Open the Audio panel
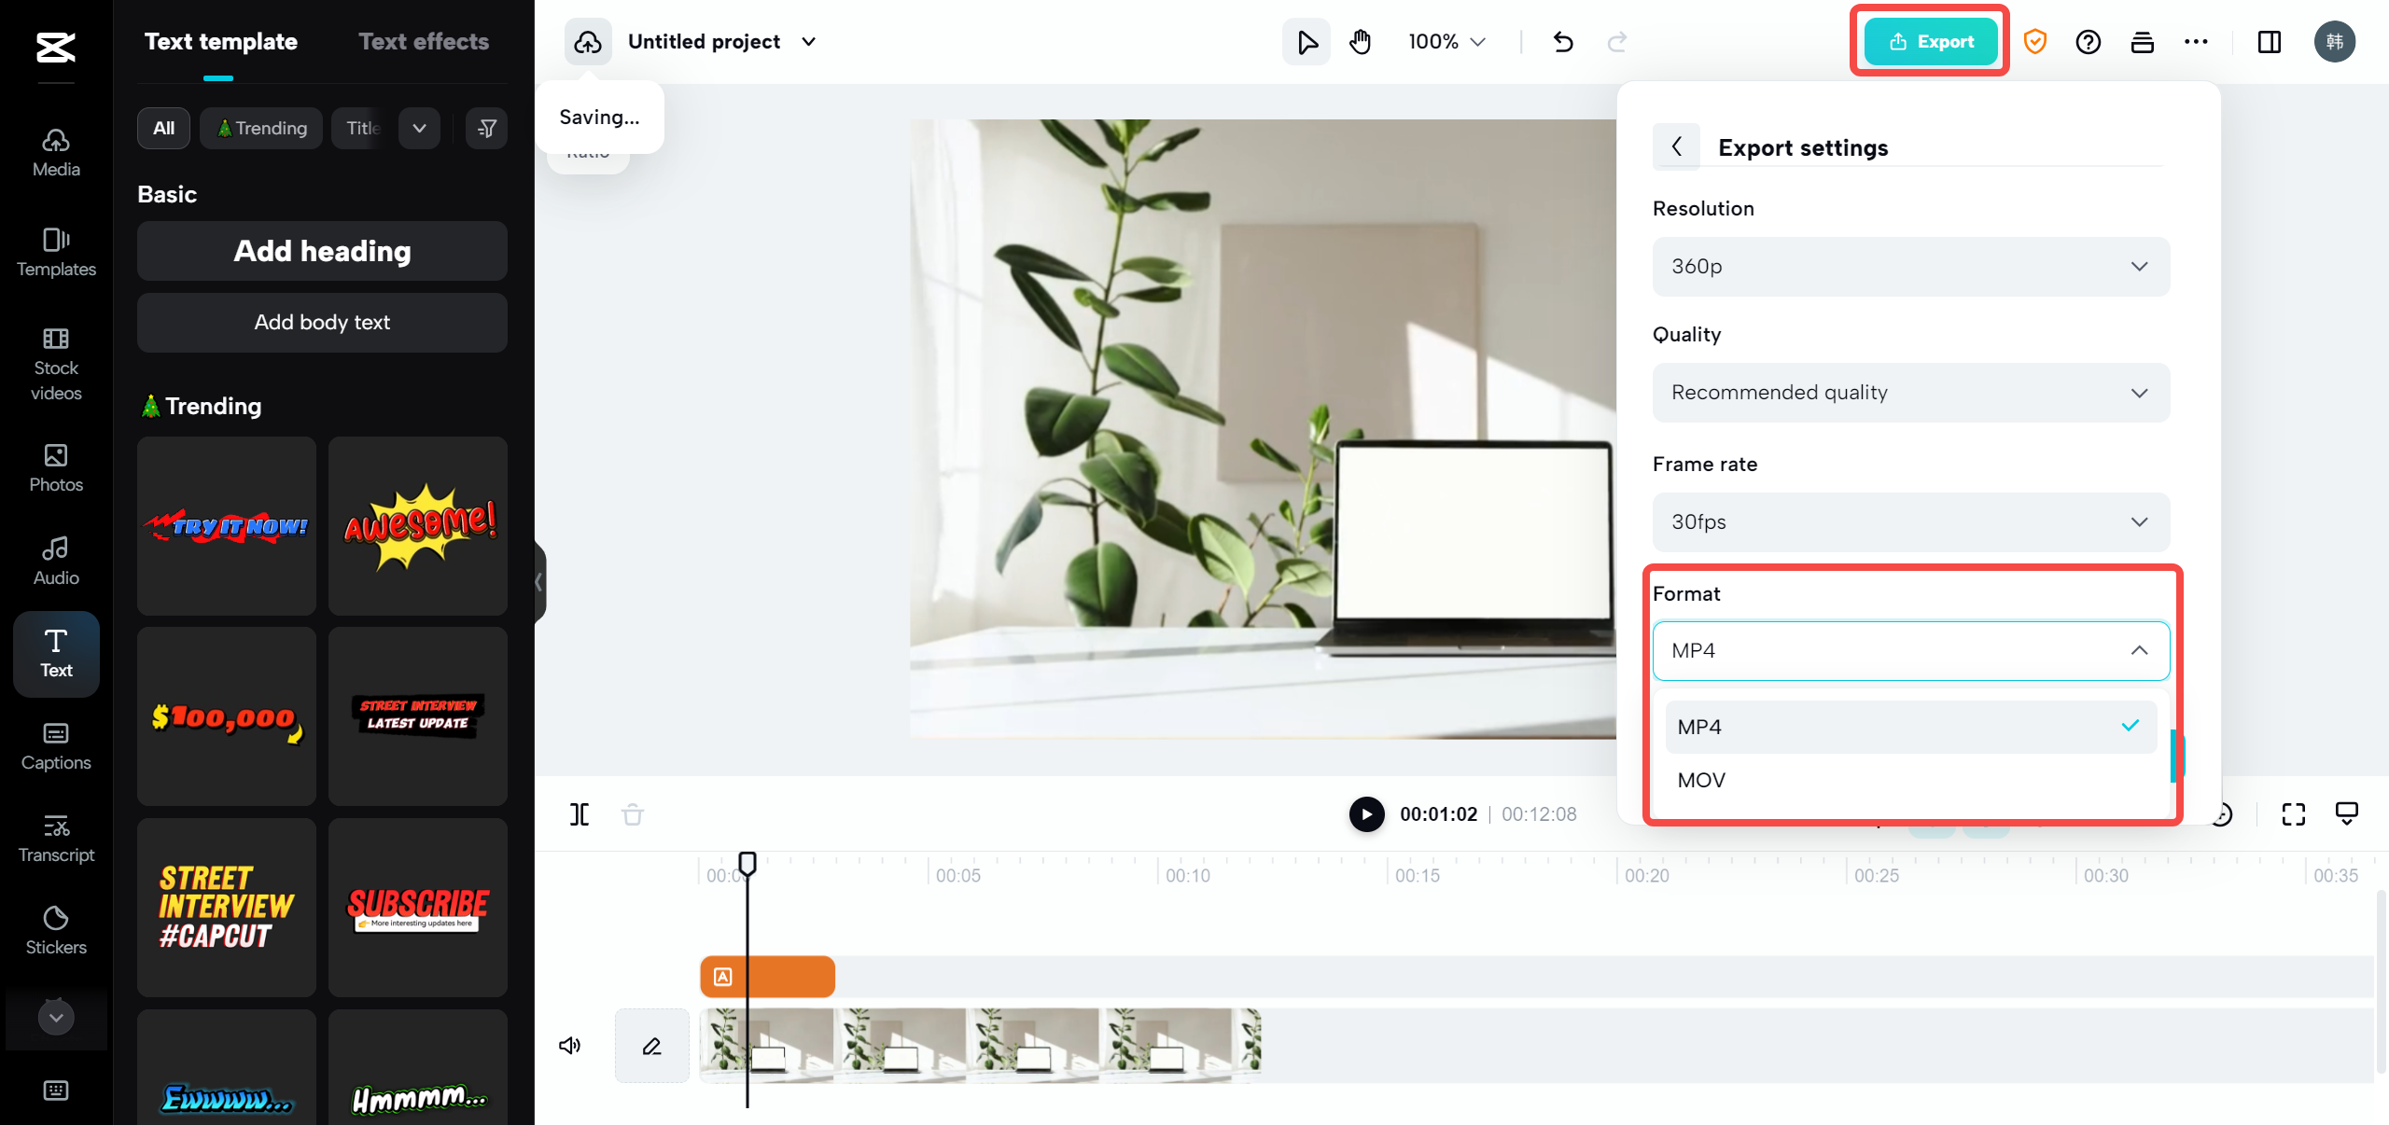 click(x=56, y=562)
